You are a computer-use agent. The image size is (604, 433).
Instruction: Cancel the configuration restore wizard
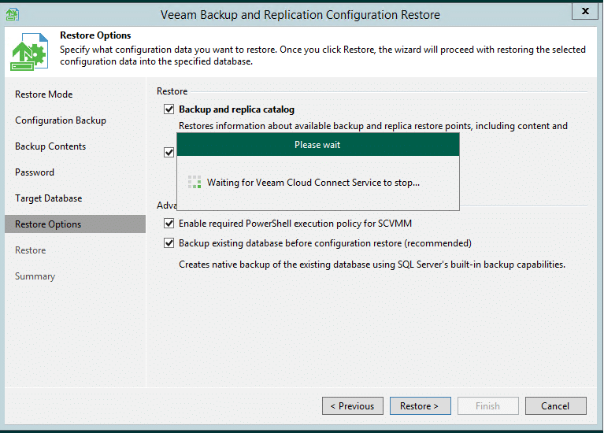[555, 406]
